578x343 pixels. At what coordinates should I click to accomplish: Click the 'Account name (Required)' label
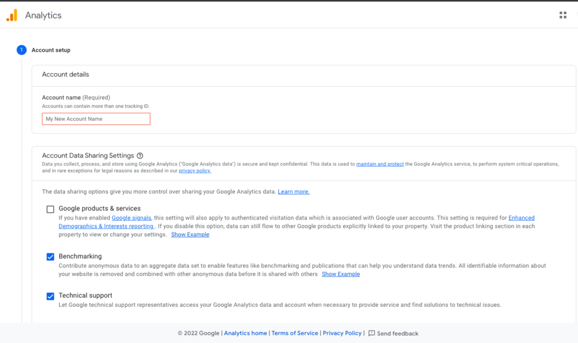click(x=76, y=98)
